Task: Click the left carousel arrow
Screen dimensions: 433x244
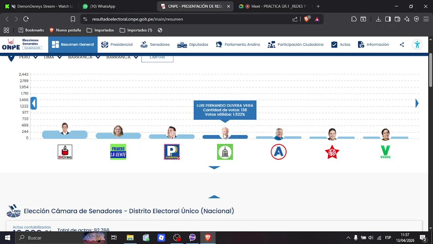Action: [33, 103]
